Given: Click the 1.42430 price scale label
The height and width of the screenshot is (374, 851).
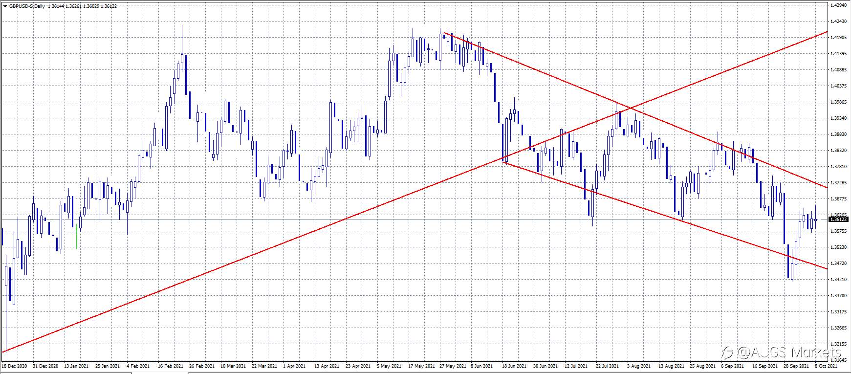Looking at the screenshot, I should pos(838,21).
